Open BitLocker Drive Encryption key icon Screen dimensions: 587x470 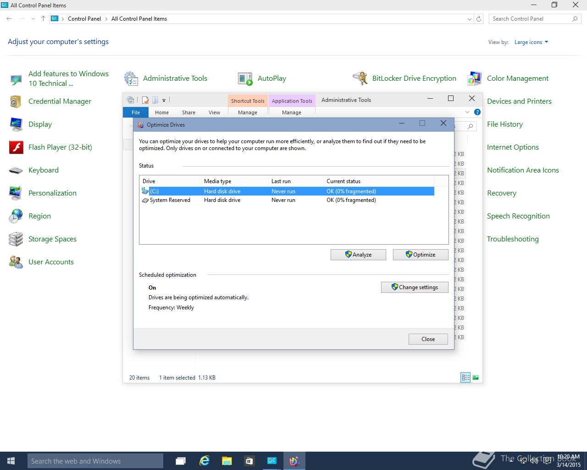(360, 78)
